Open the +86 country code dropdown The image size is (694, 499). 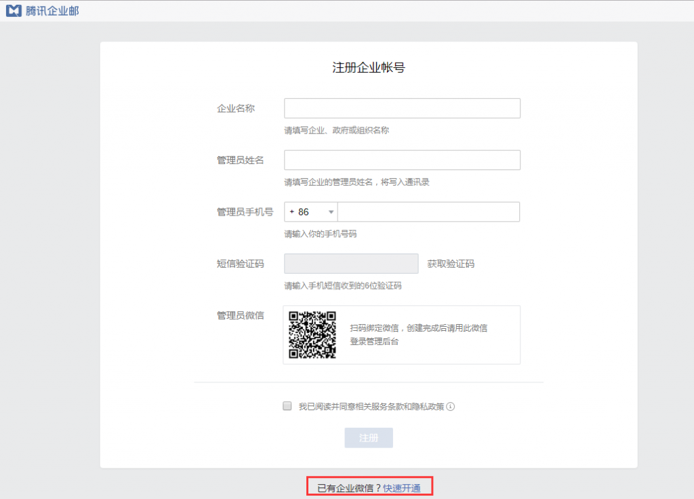point(310,212)
